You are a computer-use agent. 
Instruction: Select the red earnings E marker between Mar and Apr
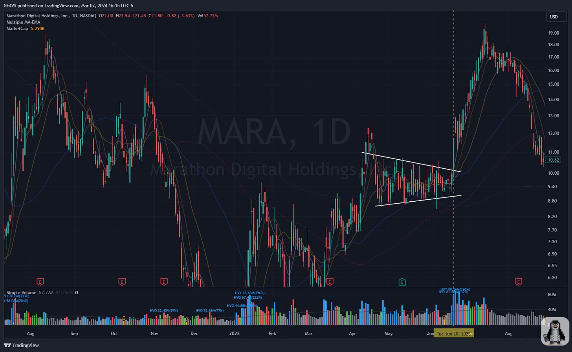[330, 282]
